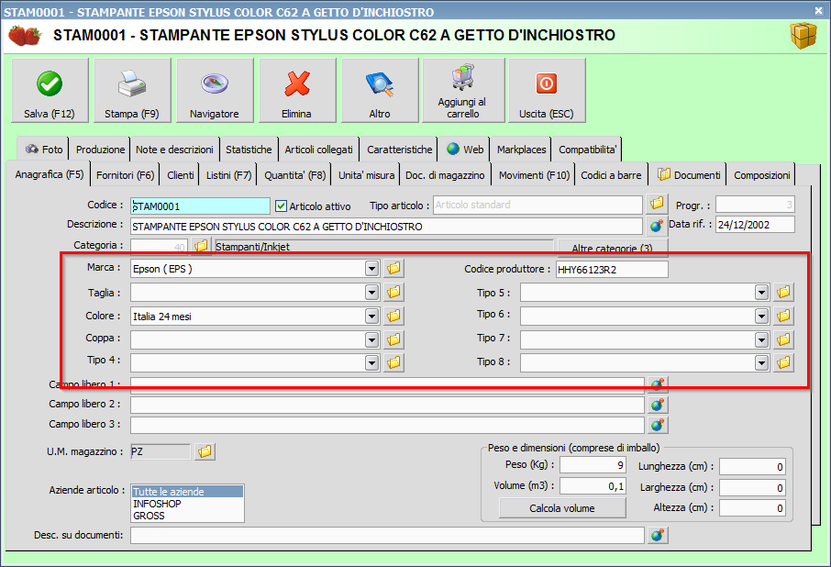This screenshot has height=567, width=831.
Task: Click the Codice produttore field
Action: coord(612,270)
